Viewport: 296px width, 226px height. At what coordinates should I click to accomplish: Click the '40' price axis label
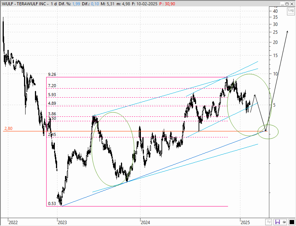click(275, 11)
